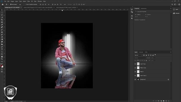Select the Frame tool

[2, 22]
